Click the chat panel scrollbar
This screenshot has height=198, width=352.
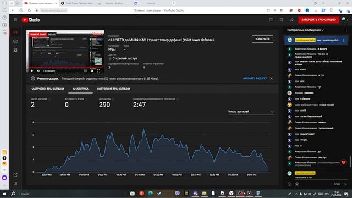[x=350, y=161]
